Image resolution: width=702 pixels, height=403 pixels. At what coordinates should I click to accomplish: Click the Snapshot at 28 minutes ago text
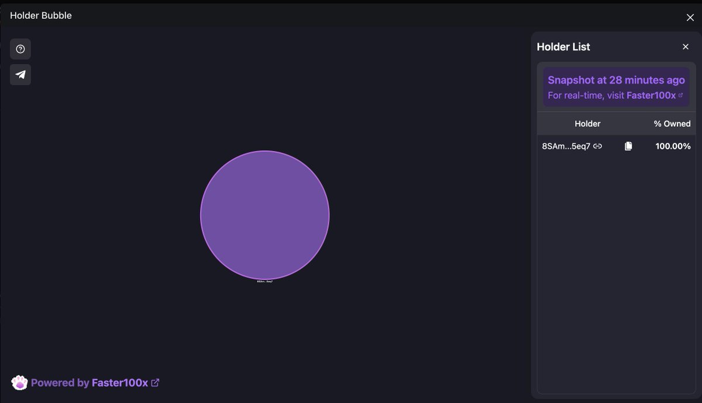[616, 80]
